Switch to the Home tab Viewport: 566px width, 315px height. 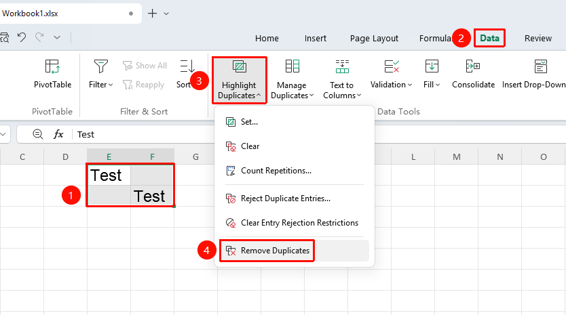[x=267, y=38]
